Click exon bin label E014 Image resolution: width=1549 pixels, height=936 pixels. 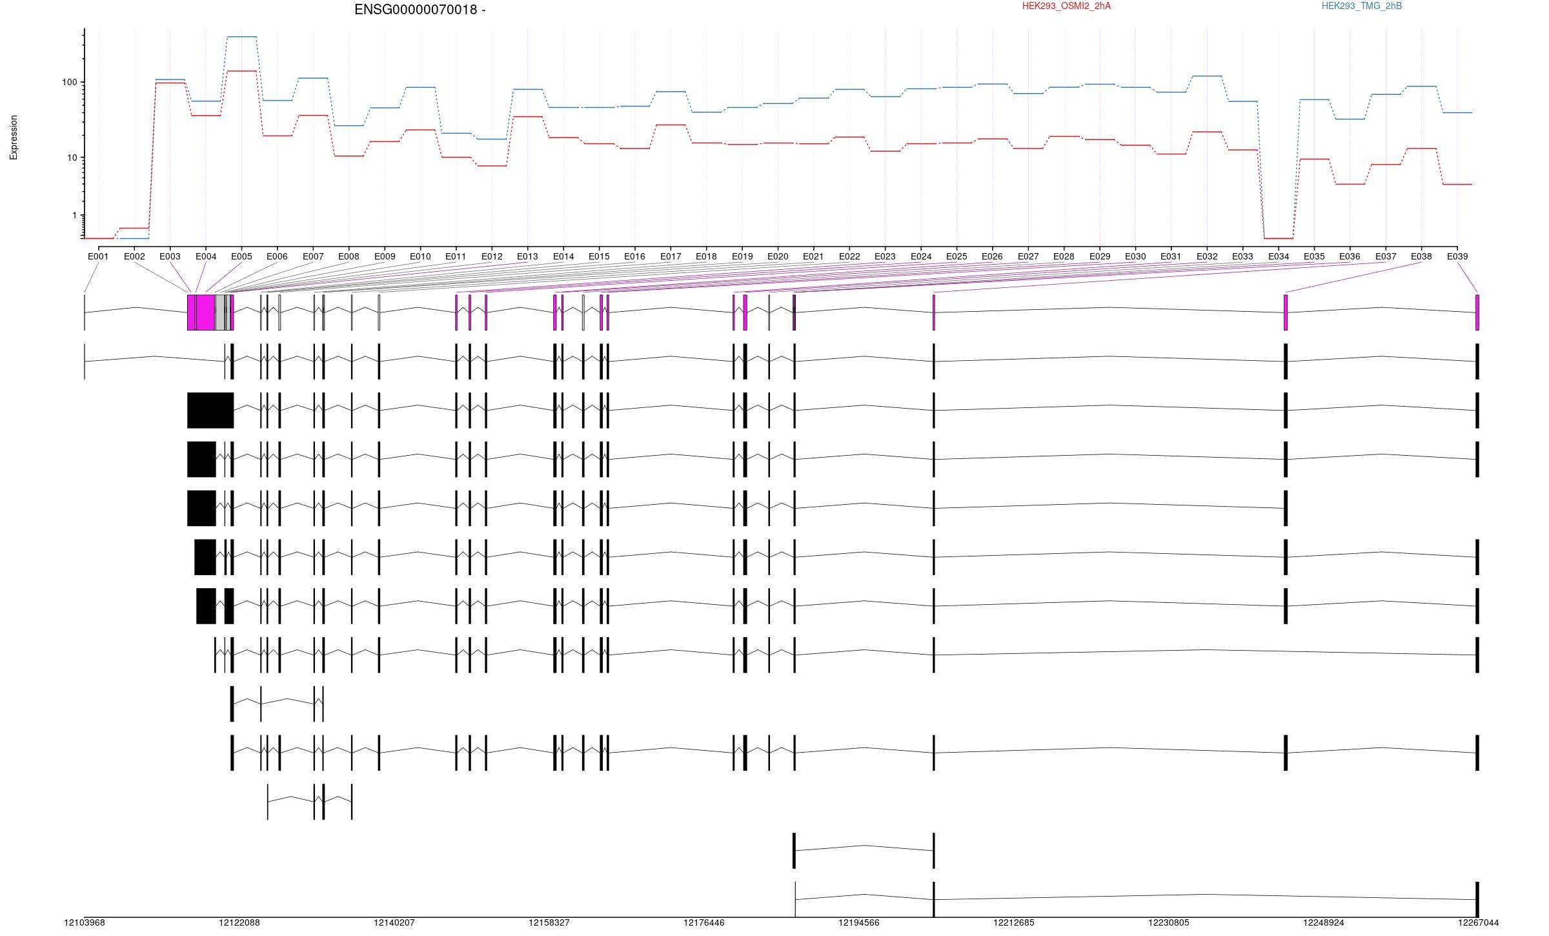point(563,256)
